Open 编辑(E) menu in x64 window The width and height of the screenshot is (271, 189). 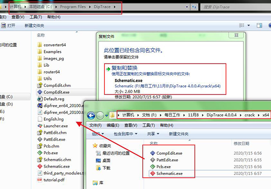[113, 125]
